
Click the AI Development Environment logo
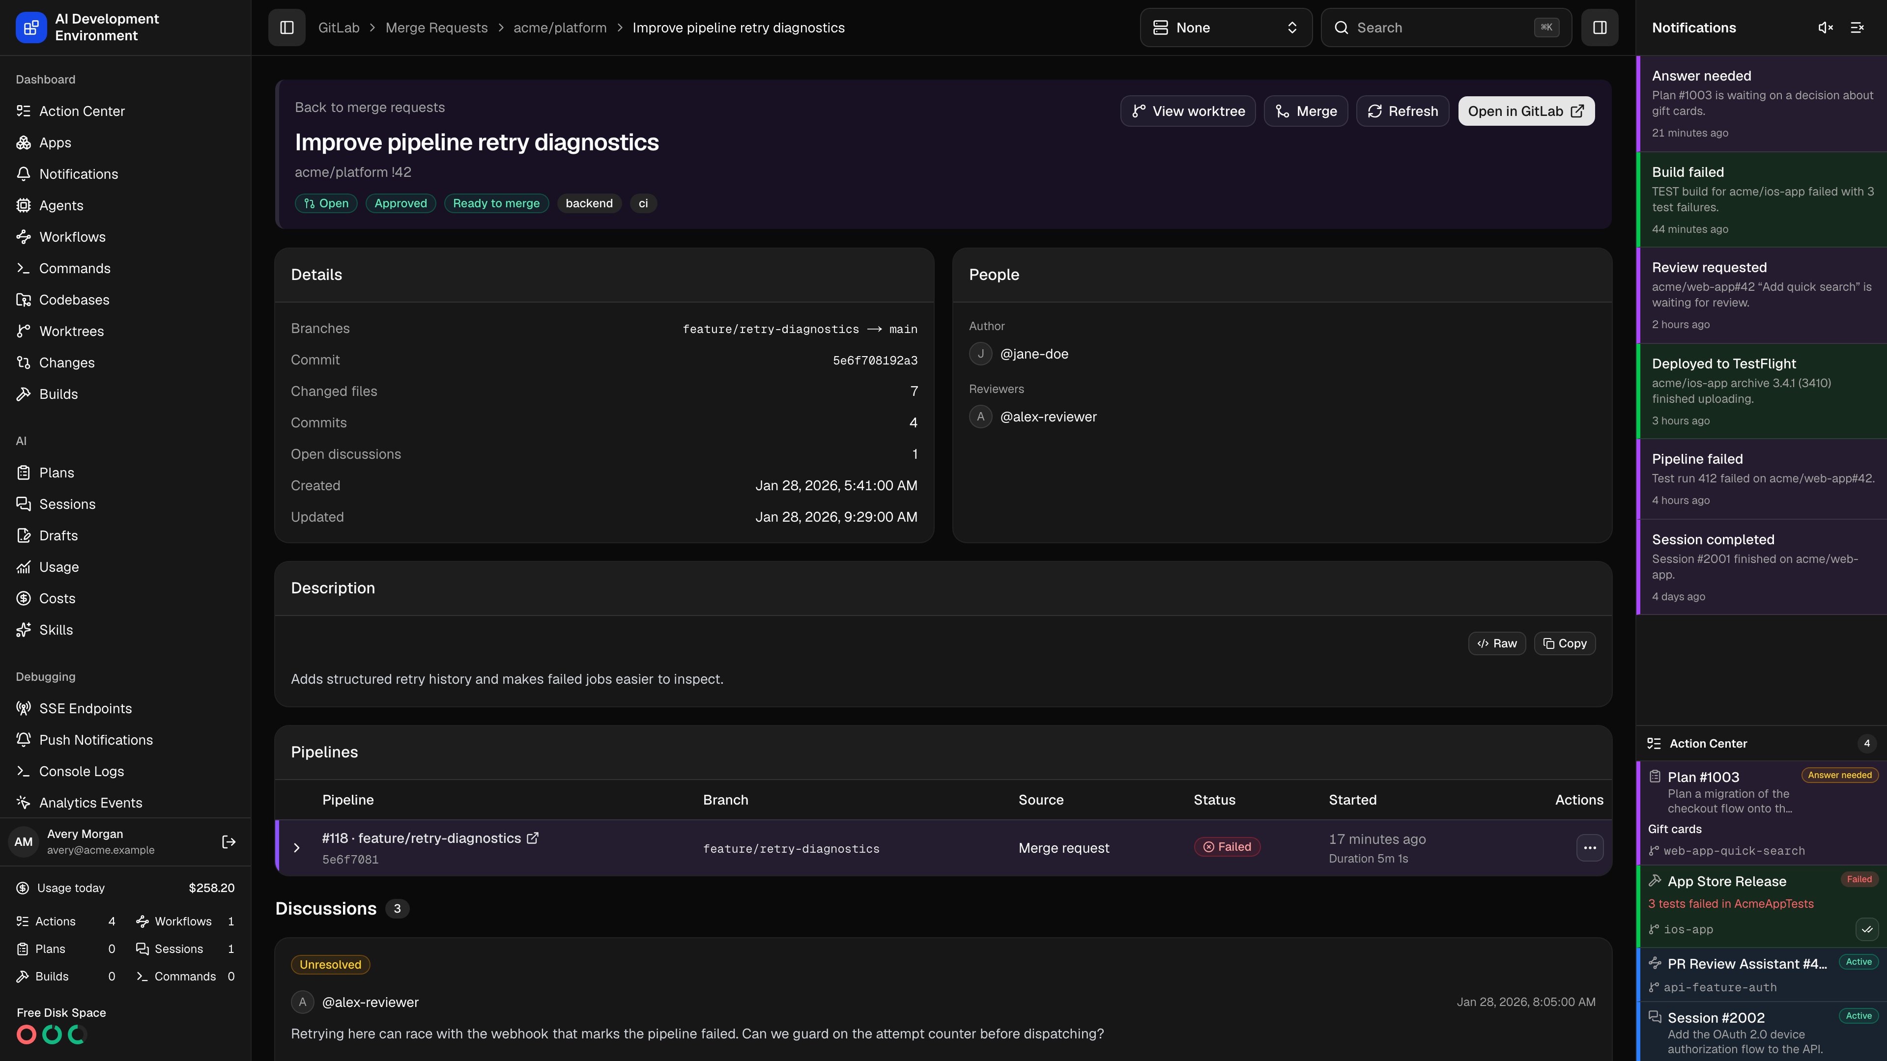point(31,27)
